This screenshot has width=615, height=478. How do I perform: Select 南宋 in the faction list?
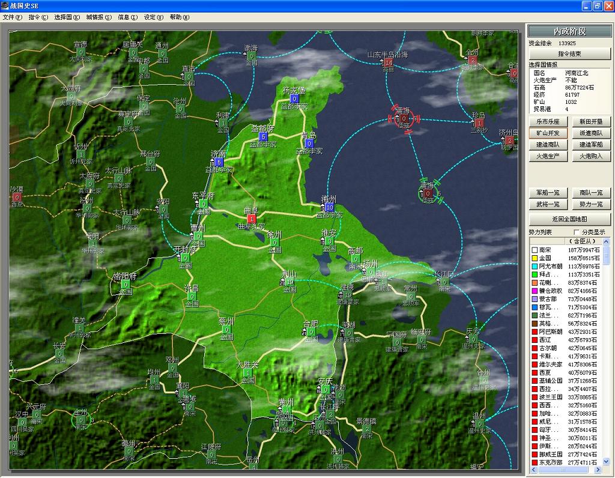tap(545, 250)
